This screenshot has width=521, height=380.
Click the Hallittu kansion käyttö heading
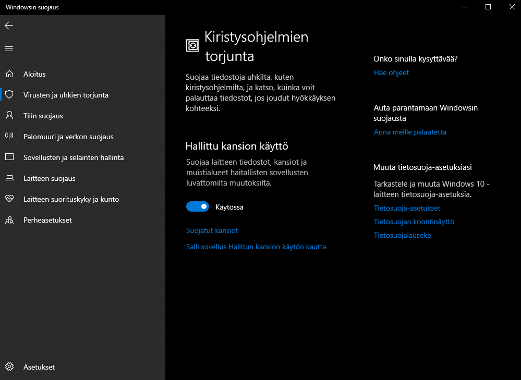237,146
